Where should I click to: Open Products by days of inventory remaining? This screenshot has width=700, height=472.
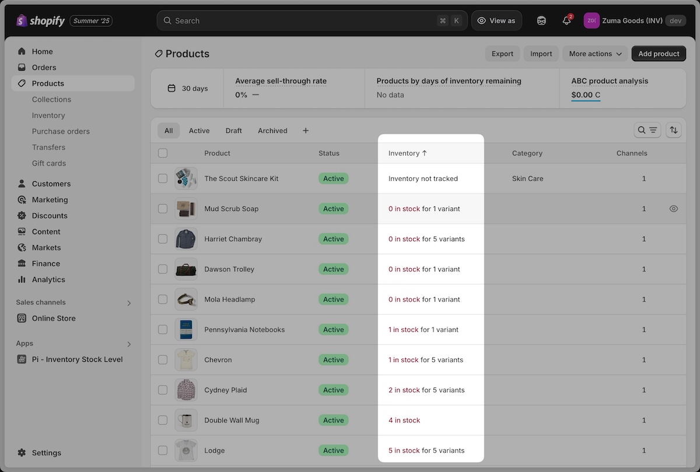tap(449, 81)
